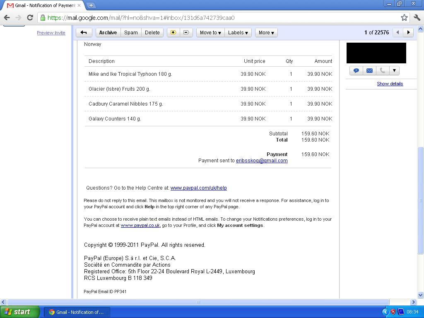This screenshot has height=318, width=424.
Task: Click 'Galaxy Counters 140 g.' text
Action: tap(115, 119)
